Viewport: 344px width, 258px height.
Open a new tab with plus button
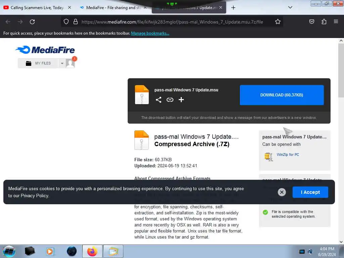233,8
